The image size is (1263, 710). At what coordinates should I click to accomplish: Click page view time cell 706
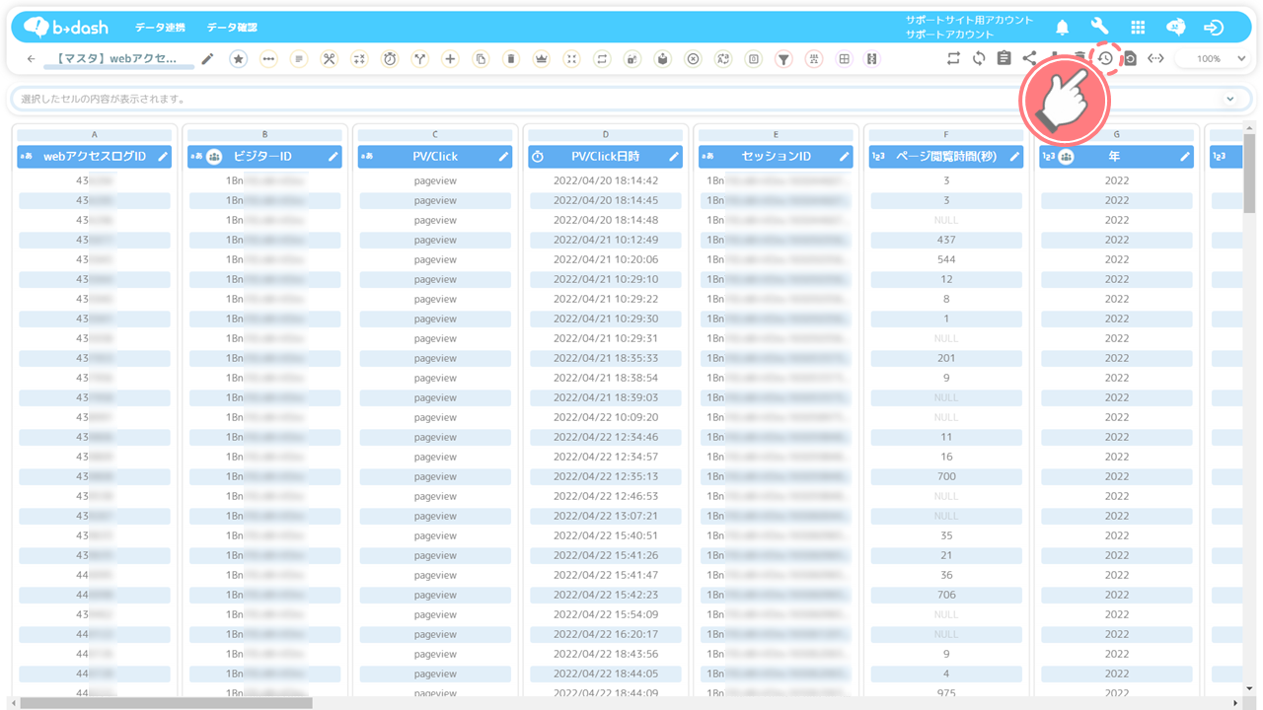coord(946,595)
